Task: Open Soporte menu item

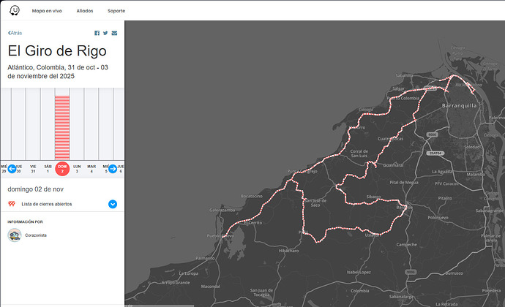Action: [x=116, y=11]
